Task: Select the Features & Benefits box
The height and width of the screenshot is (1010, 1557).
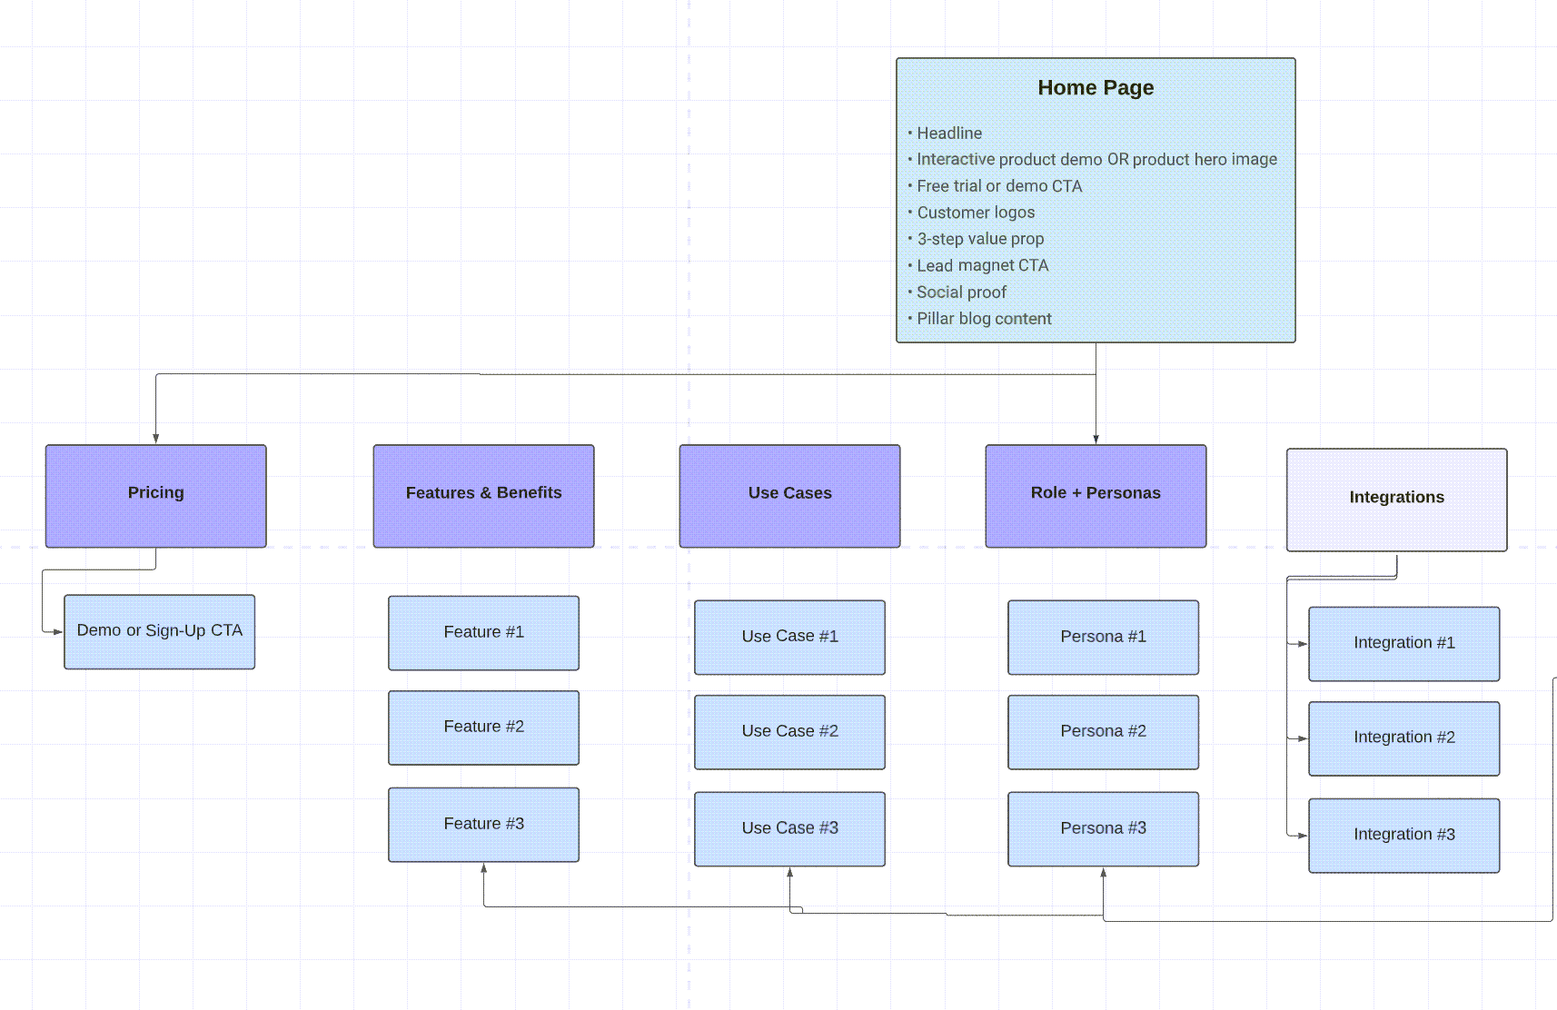Action: tap(483, 495)
